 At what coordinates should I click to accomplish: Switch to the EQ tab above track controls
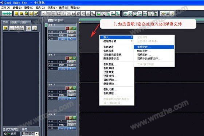coord(55,20)
